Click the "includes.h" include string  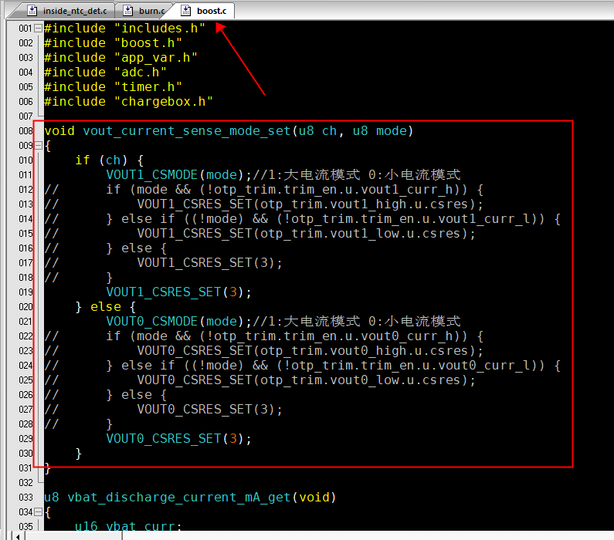pyautogui.click(x=160, y=28)
